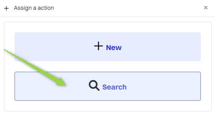The image size is (215, 133).
Task: Click the 'Search' text label
Action: click(114, 87)
